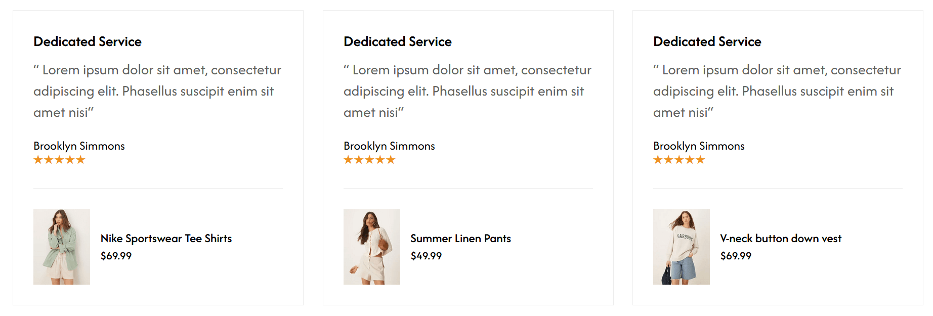Open the Summer Linen Pants product link
This screenshot has height=316, width=933.
460,239
